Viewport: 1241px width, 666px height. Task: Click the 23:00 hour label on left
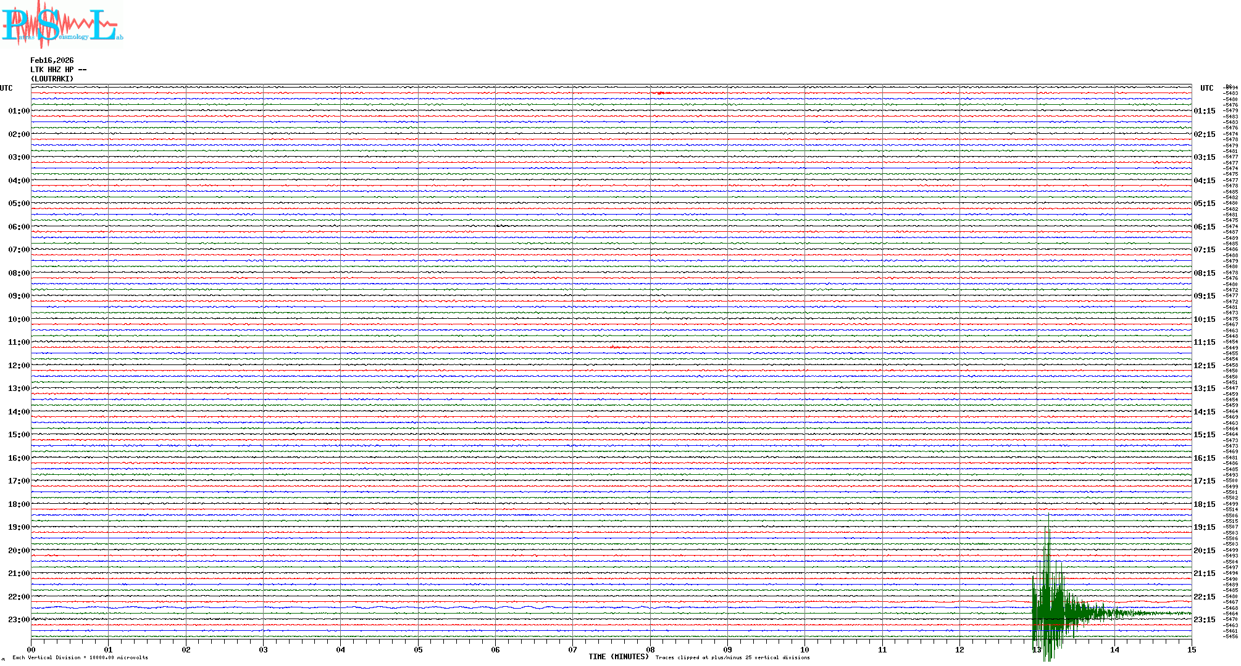pyautogui.click(x=19, y=620)
